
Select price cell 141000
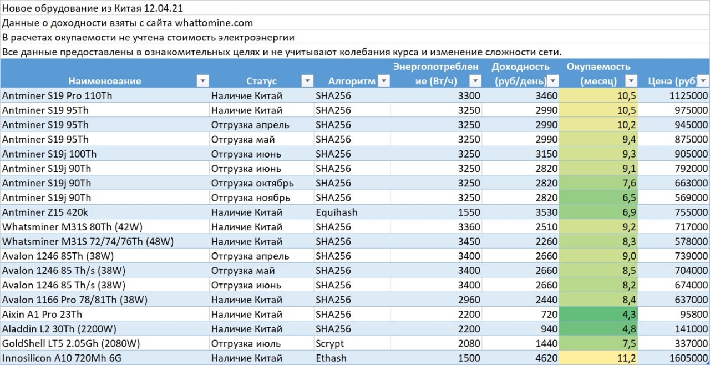coord(674,329)
